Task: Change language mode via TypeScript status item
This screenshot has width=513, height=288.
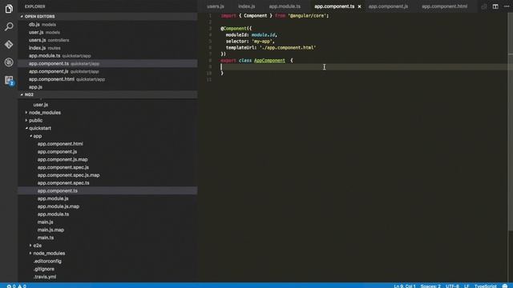Action: click(486, 286)
